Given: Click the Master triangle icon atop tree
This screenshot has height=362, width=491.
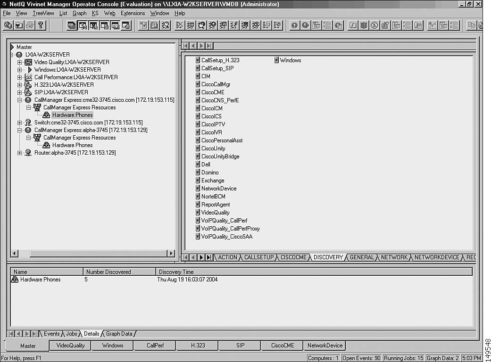Looking at the screenshot, I should tap(12, 47).
